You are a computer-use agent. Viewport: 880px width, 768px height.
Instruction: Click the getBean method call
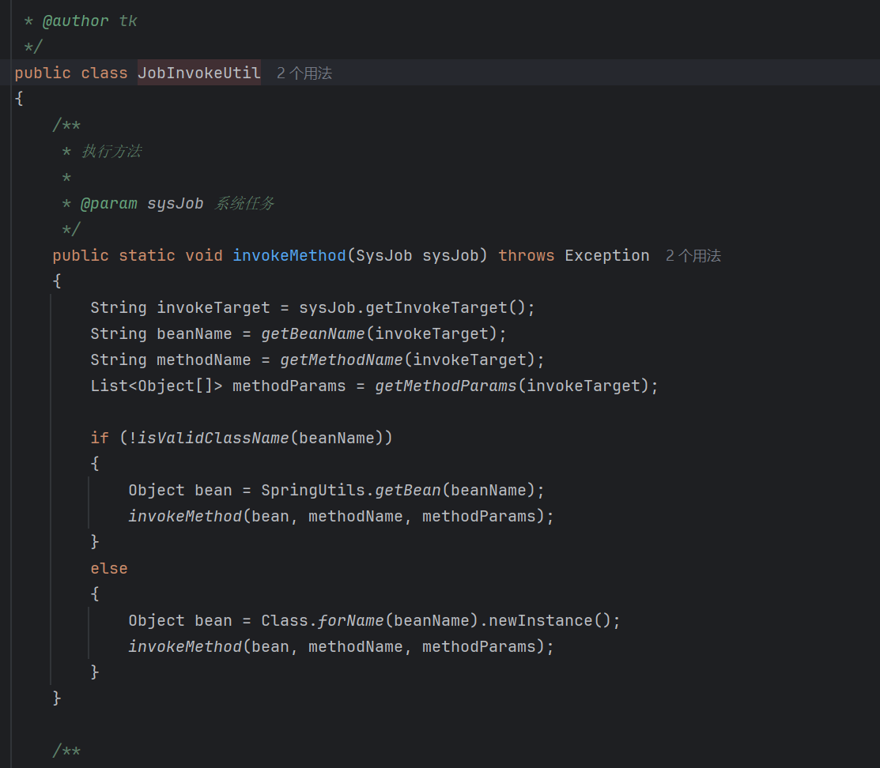click(408, 491)
